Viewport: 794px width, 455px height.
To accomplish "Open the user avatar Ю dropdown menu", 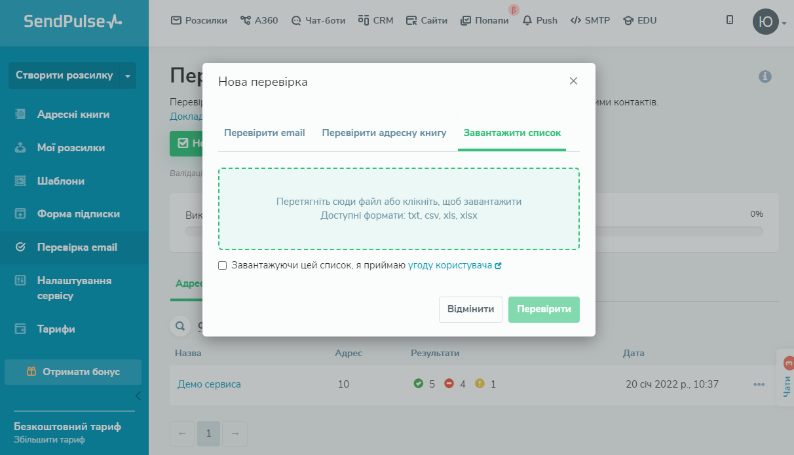I will click(x=765, y=22).
